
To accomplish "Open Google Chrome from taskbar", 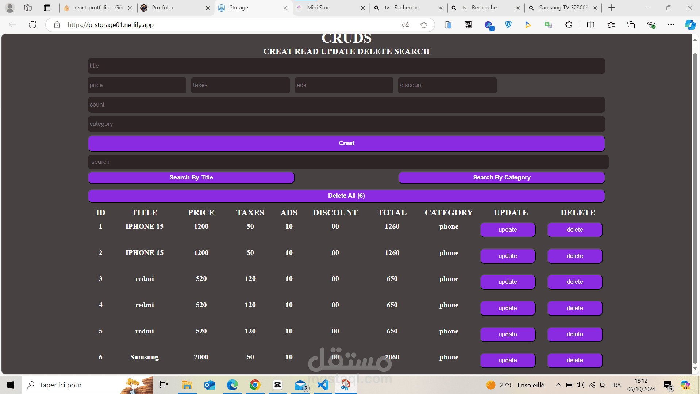I will coord(255,385).
